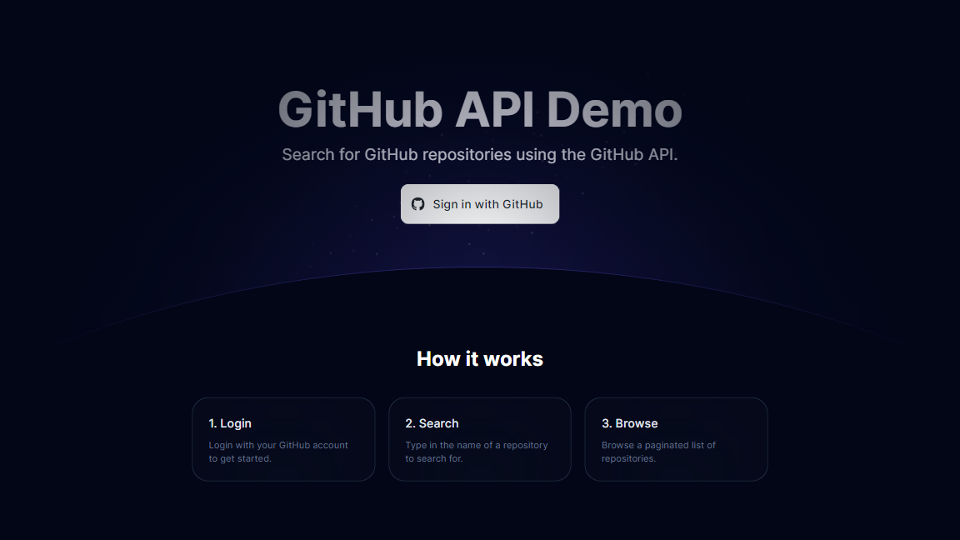Click "Login with your GitHub account" description text
Viewport: 960px width, 540px height.
coord(278,445)
